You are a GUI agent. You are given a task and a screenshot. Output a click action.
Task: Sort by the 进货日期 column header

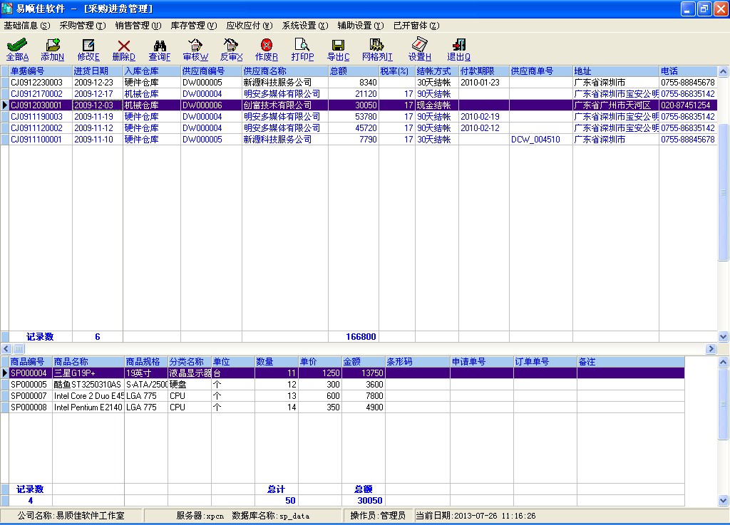(98, 71)
